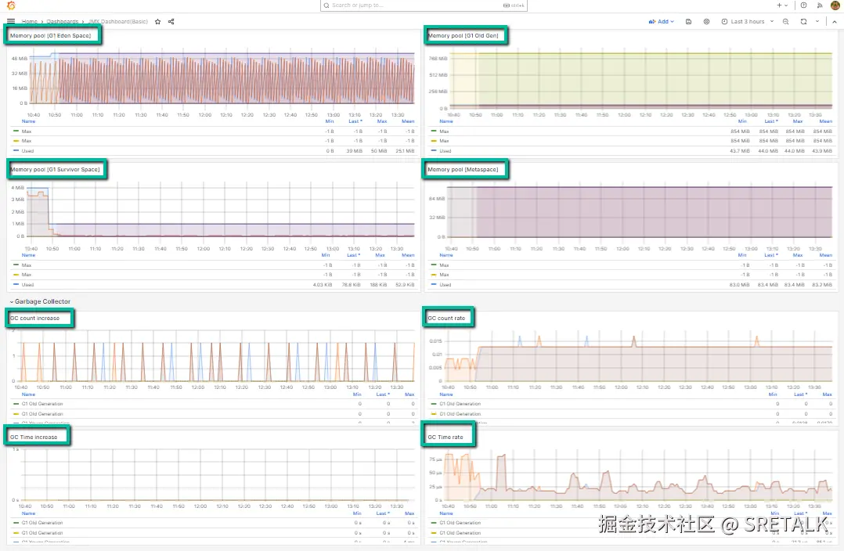Click the Grafana logo icon
Viewport: 844px width, 551px height.
11,5
